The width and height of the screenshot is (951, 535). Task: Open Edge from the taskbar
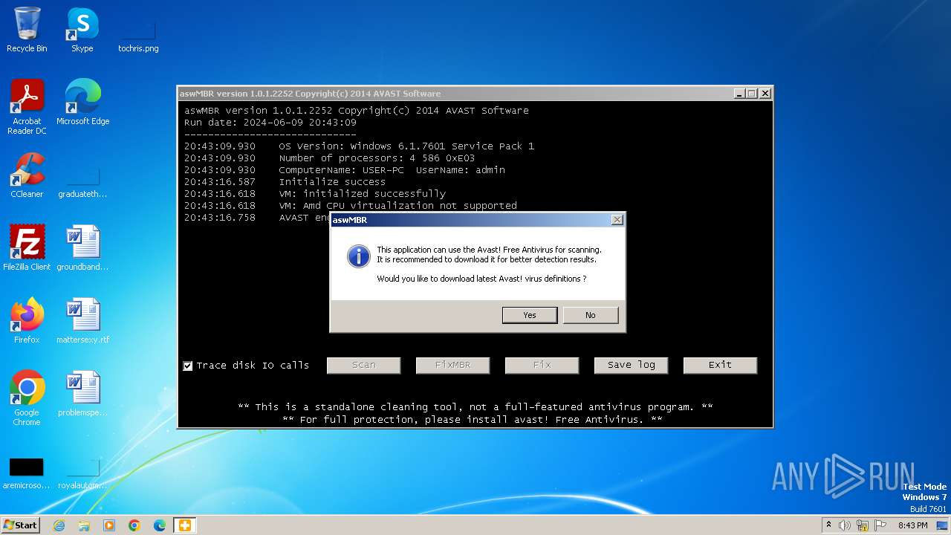tap(160, 525)
